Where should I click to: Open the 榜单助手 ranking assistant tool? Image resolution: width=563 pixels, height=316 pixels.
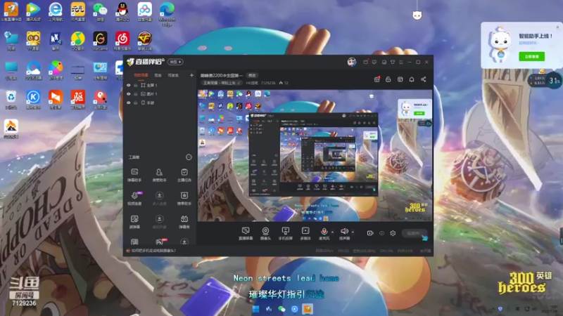coord(184,198)
